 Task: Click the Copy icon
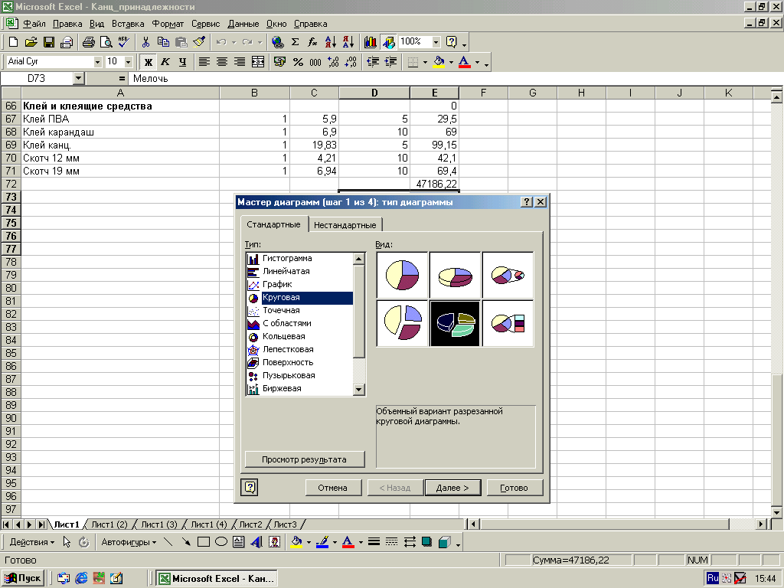163,42
